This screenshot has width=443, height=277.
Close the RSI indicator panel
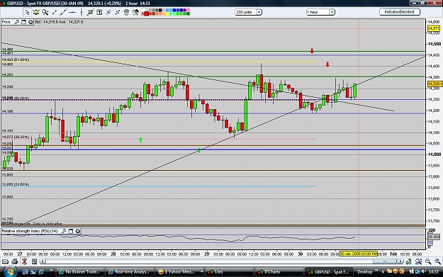click(78, 231)
